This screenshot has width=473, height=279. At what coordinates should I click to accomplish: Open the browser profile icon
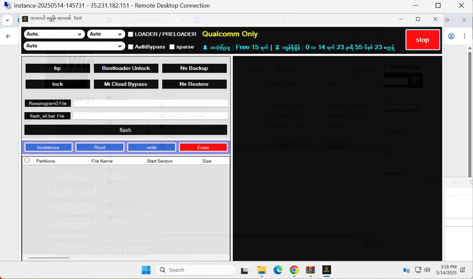click(x=451, y=36)
